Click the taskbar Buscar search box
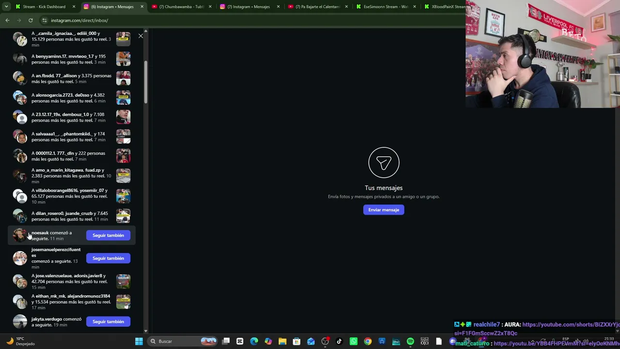Image resolution: width=620 pixels, height=349 pixels. click(184, 341)
